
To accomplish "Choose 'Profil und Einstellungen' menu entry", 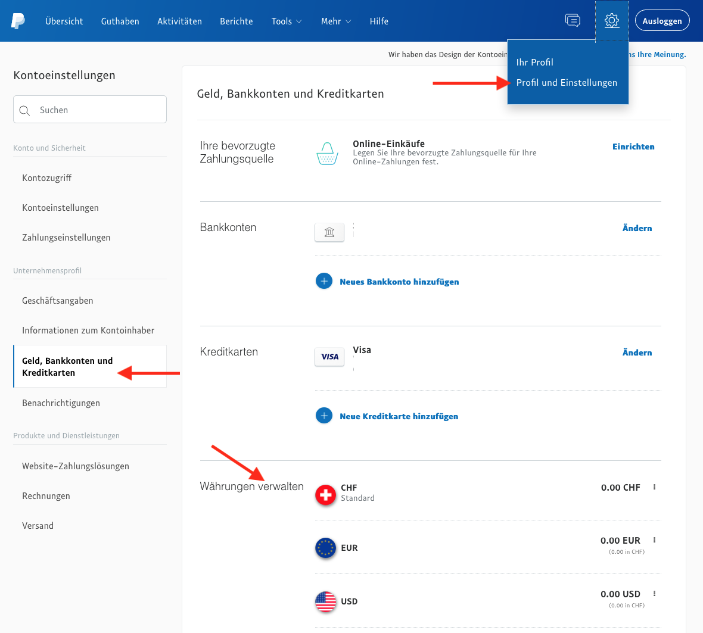I will pos(567,83).
